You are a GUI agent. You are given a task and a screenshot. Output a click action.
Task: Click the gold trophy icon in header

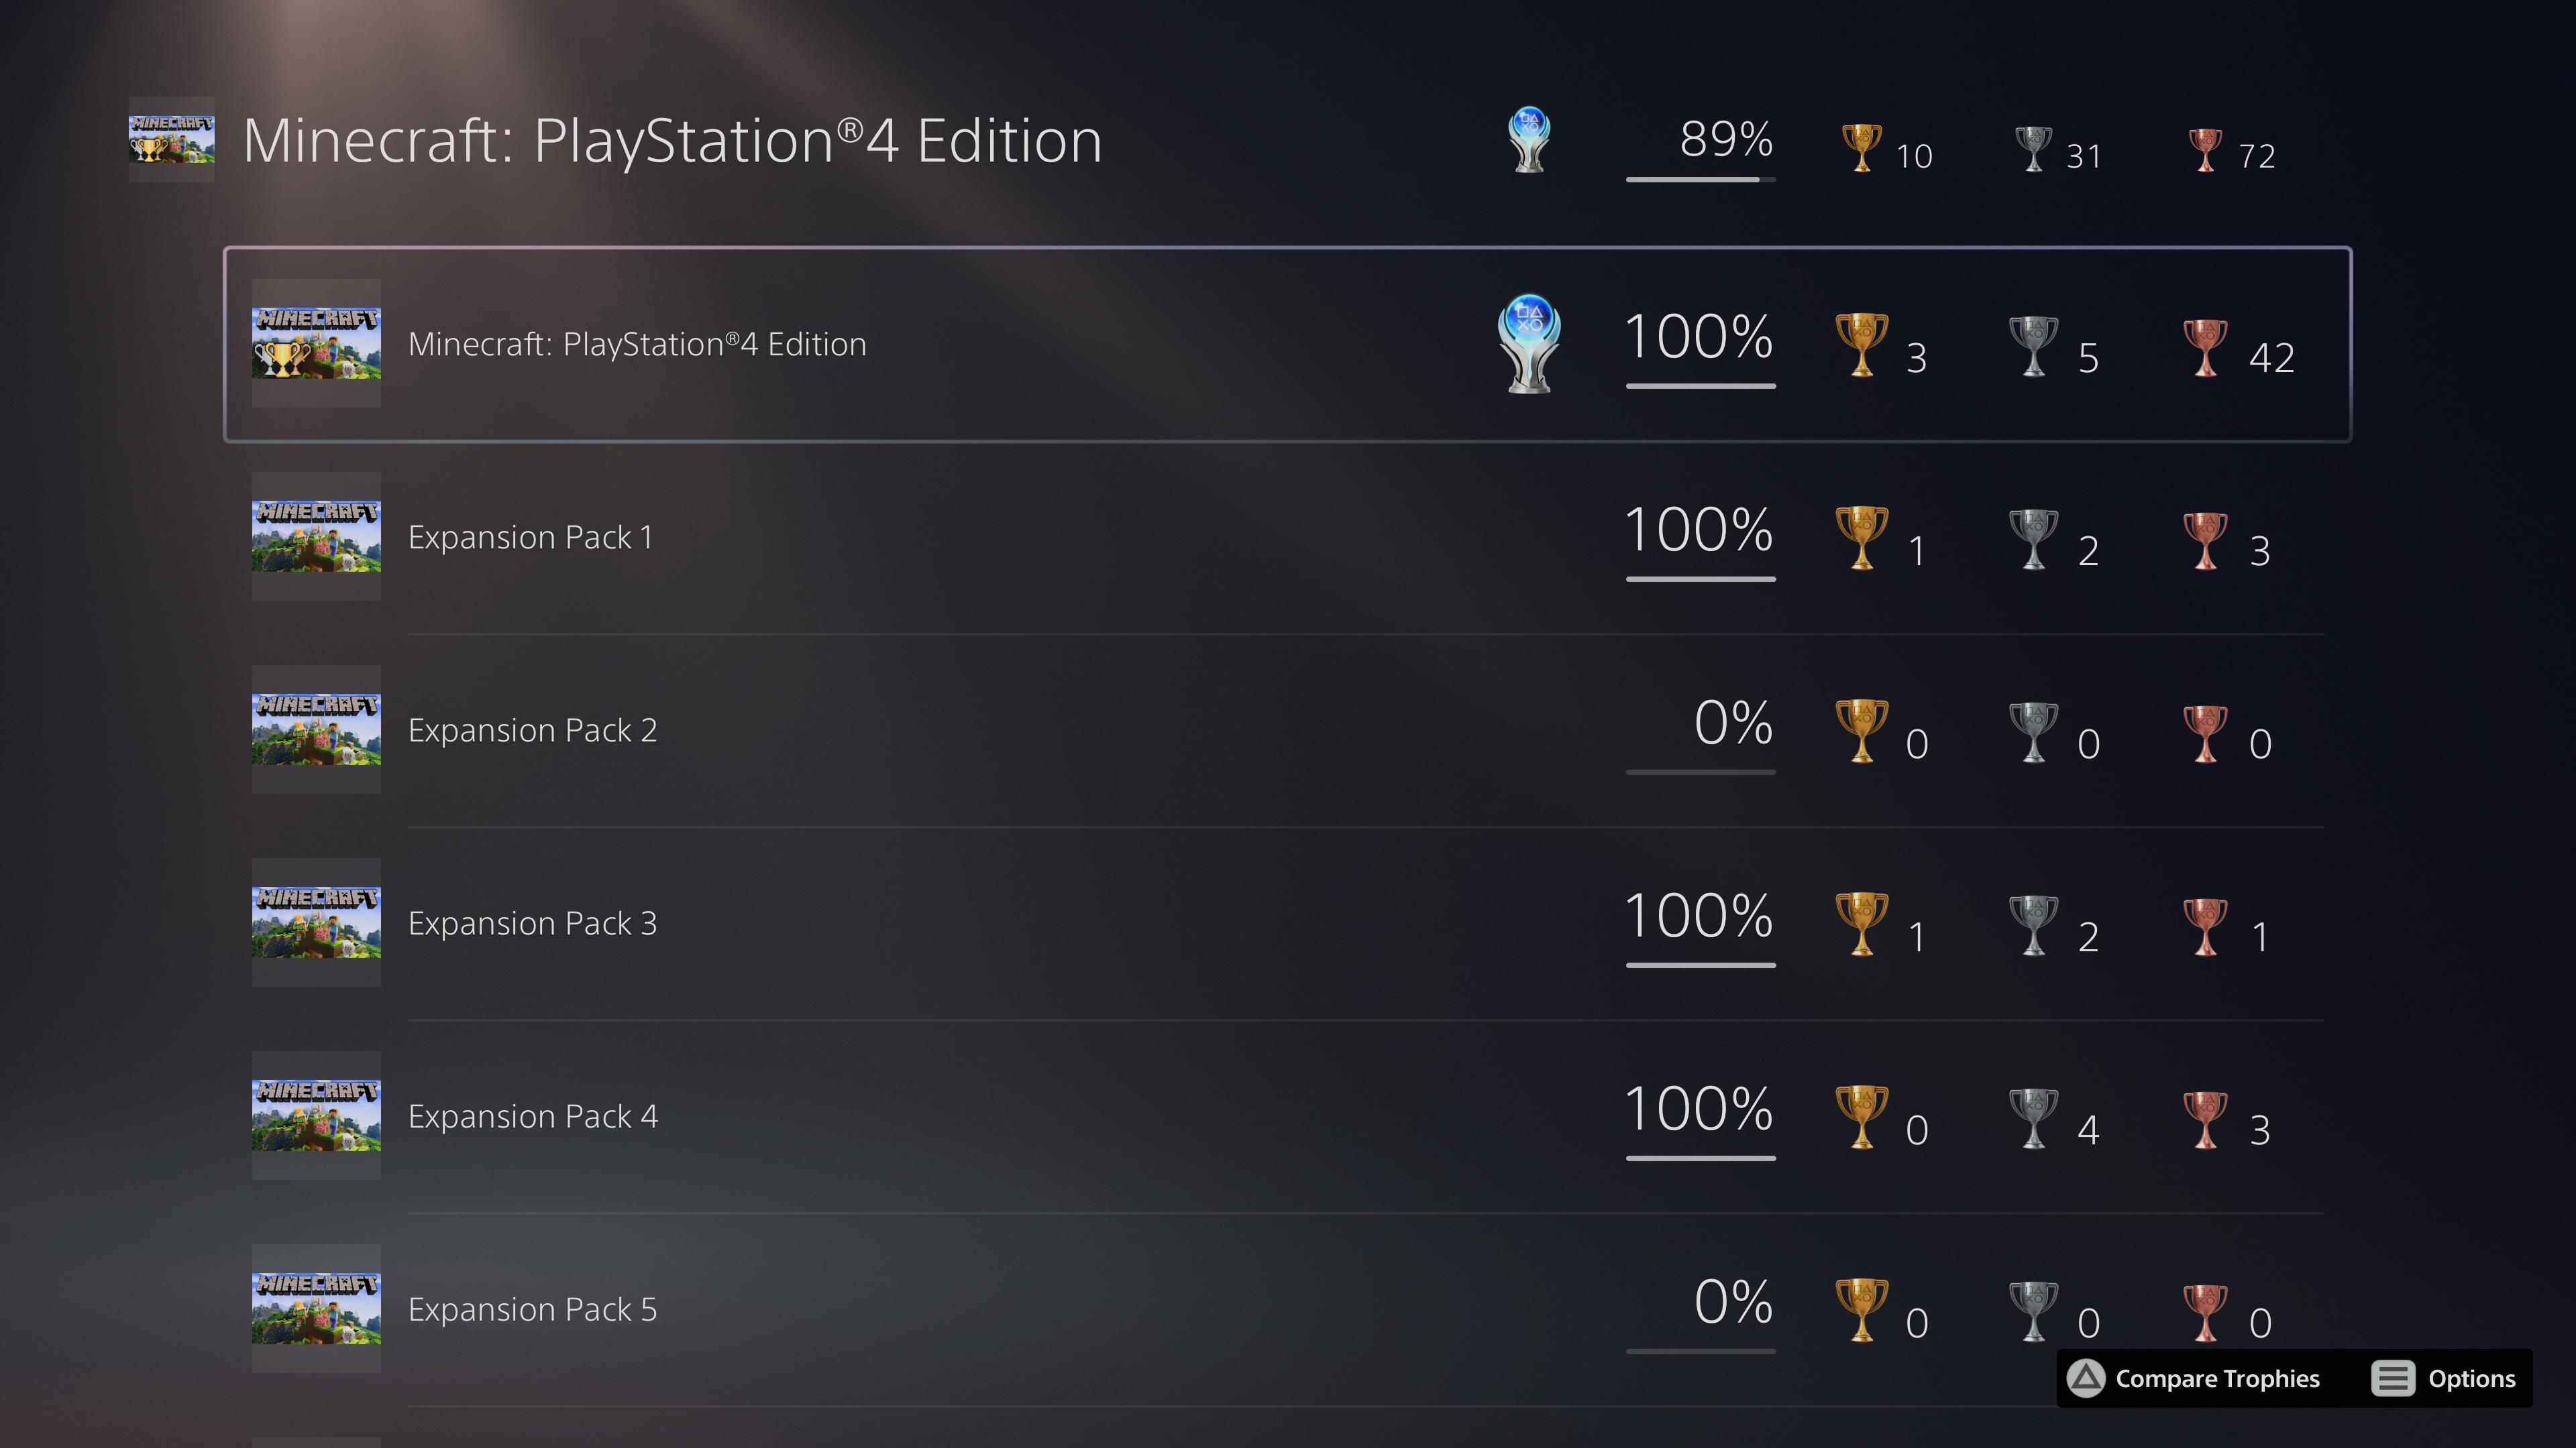(1861, 148)
